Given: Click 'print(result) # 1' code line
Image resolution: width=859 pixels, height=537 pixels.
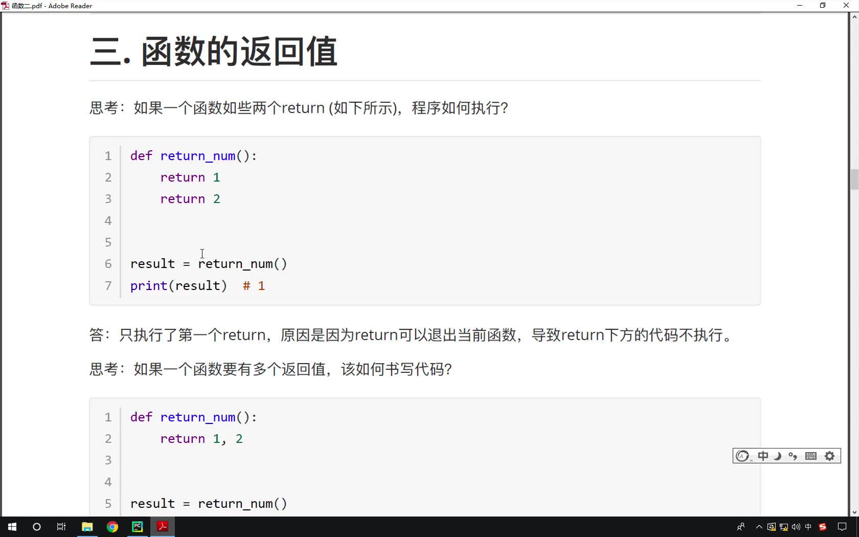Looking at the screenshot, I should [197, 286].
